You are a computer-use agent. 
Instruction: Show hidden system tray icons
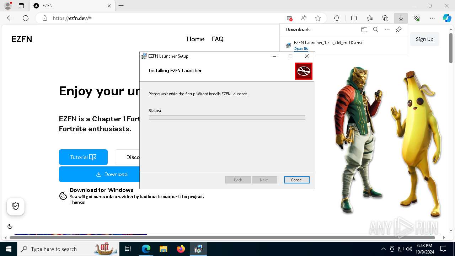[383, 249]
